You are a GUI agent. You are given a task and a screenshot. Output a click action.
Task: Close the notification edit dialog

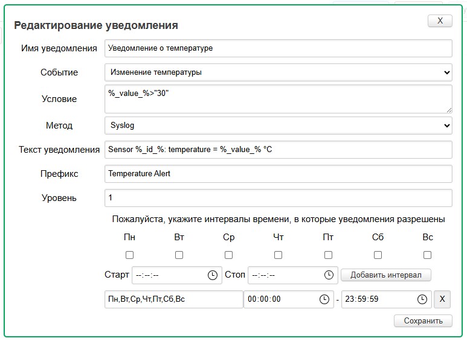coord(440,21)
